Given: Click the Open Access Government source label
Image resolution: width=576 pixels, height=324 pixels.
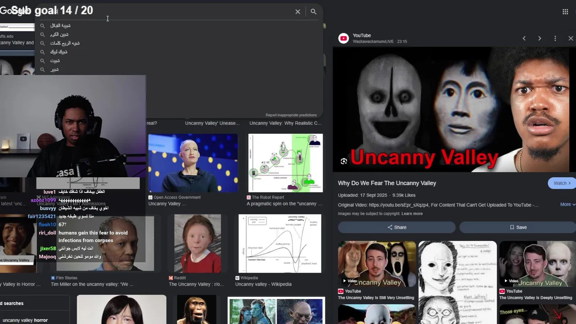Looking at the screenshot, I should [x=177, y=198].
